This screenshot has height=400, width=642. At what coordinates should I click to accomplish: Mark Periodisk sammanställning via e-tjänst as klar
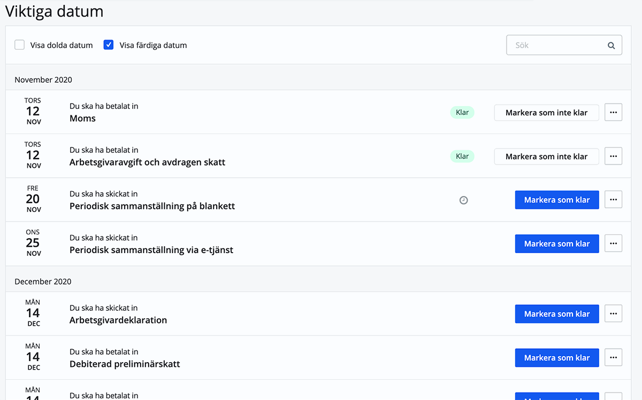[x=556, y=244]
